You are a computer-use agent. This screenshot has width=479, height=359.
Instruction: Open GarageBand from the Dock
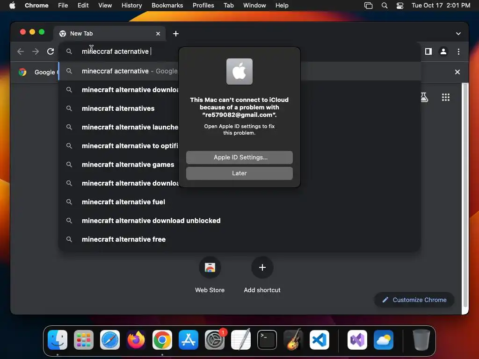293,340
